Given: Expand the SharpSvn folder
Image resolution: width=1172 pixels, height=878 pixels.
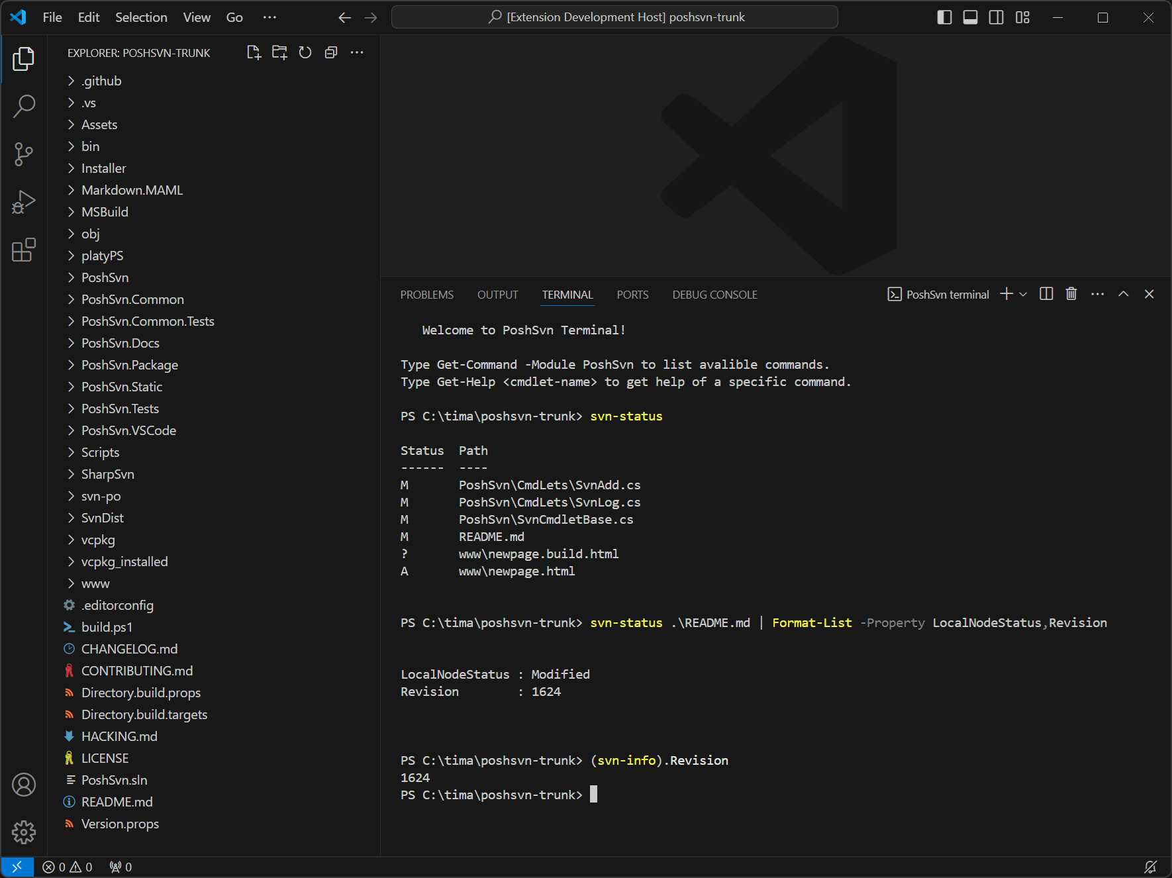Looking at the screenshot, I should 214,474.
